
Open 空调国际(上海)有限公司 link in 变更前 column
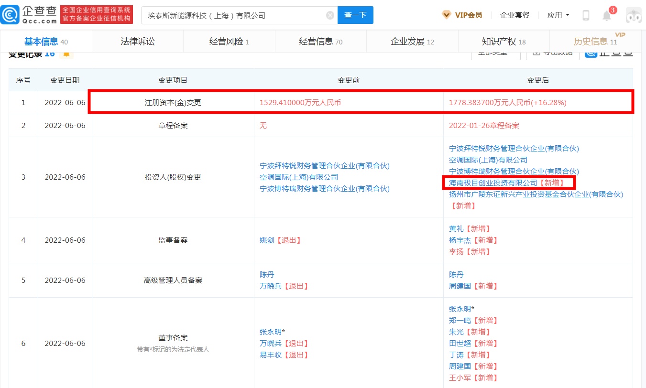click(299, 177)
